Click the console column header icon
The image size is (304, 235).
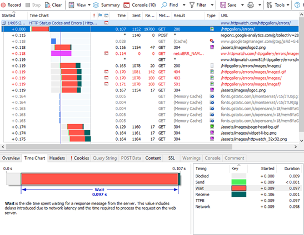pos(107,16)
